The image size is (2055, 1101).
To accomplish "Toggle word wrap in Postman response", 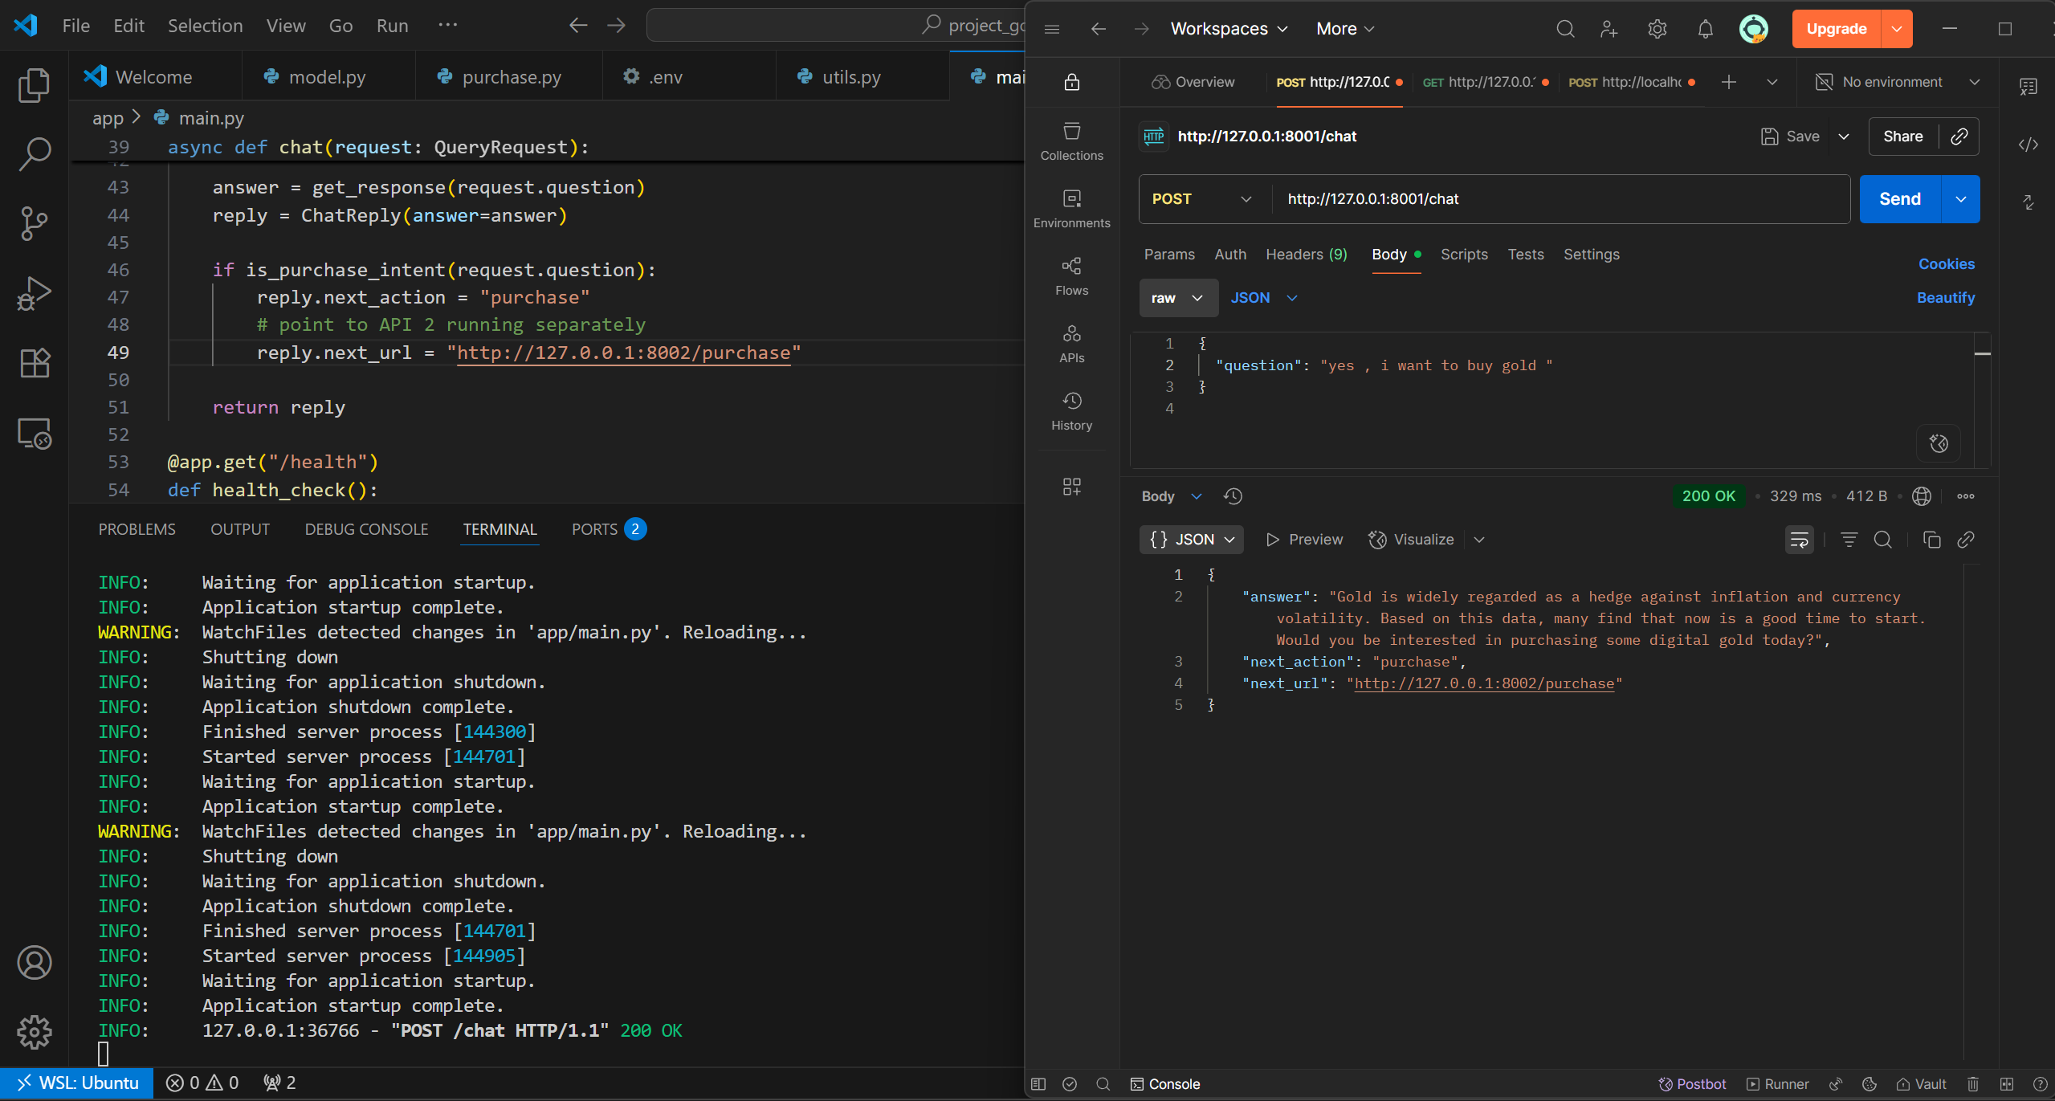I will click(x=1799, y=540).
